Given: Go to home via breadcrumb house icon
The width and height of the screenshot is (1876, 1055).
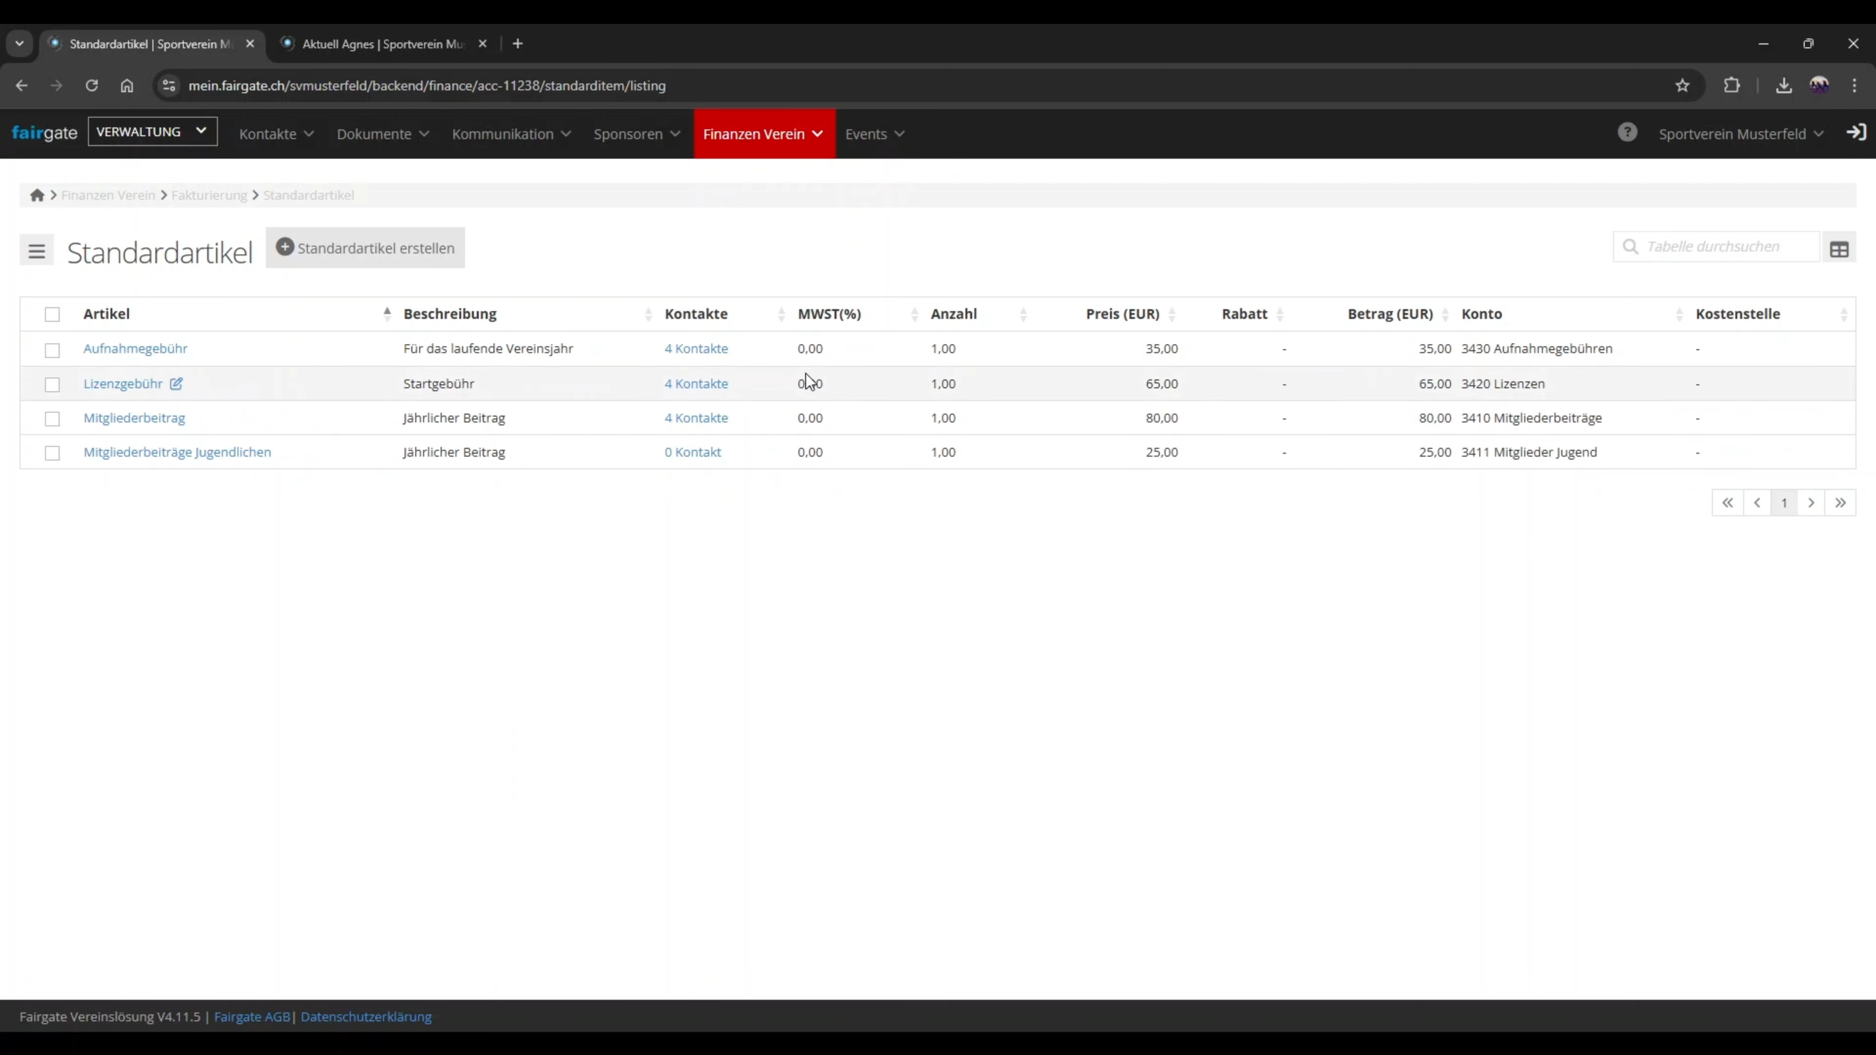Looking at the screenshot, I should pos(37,195).
